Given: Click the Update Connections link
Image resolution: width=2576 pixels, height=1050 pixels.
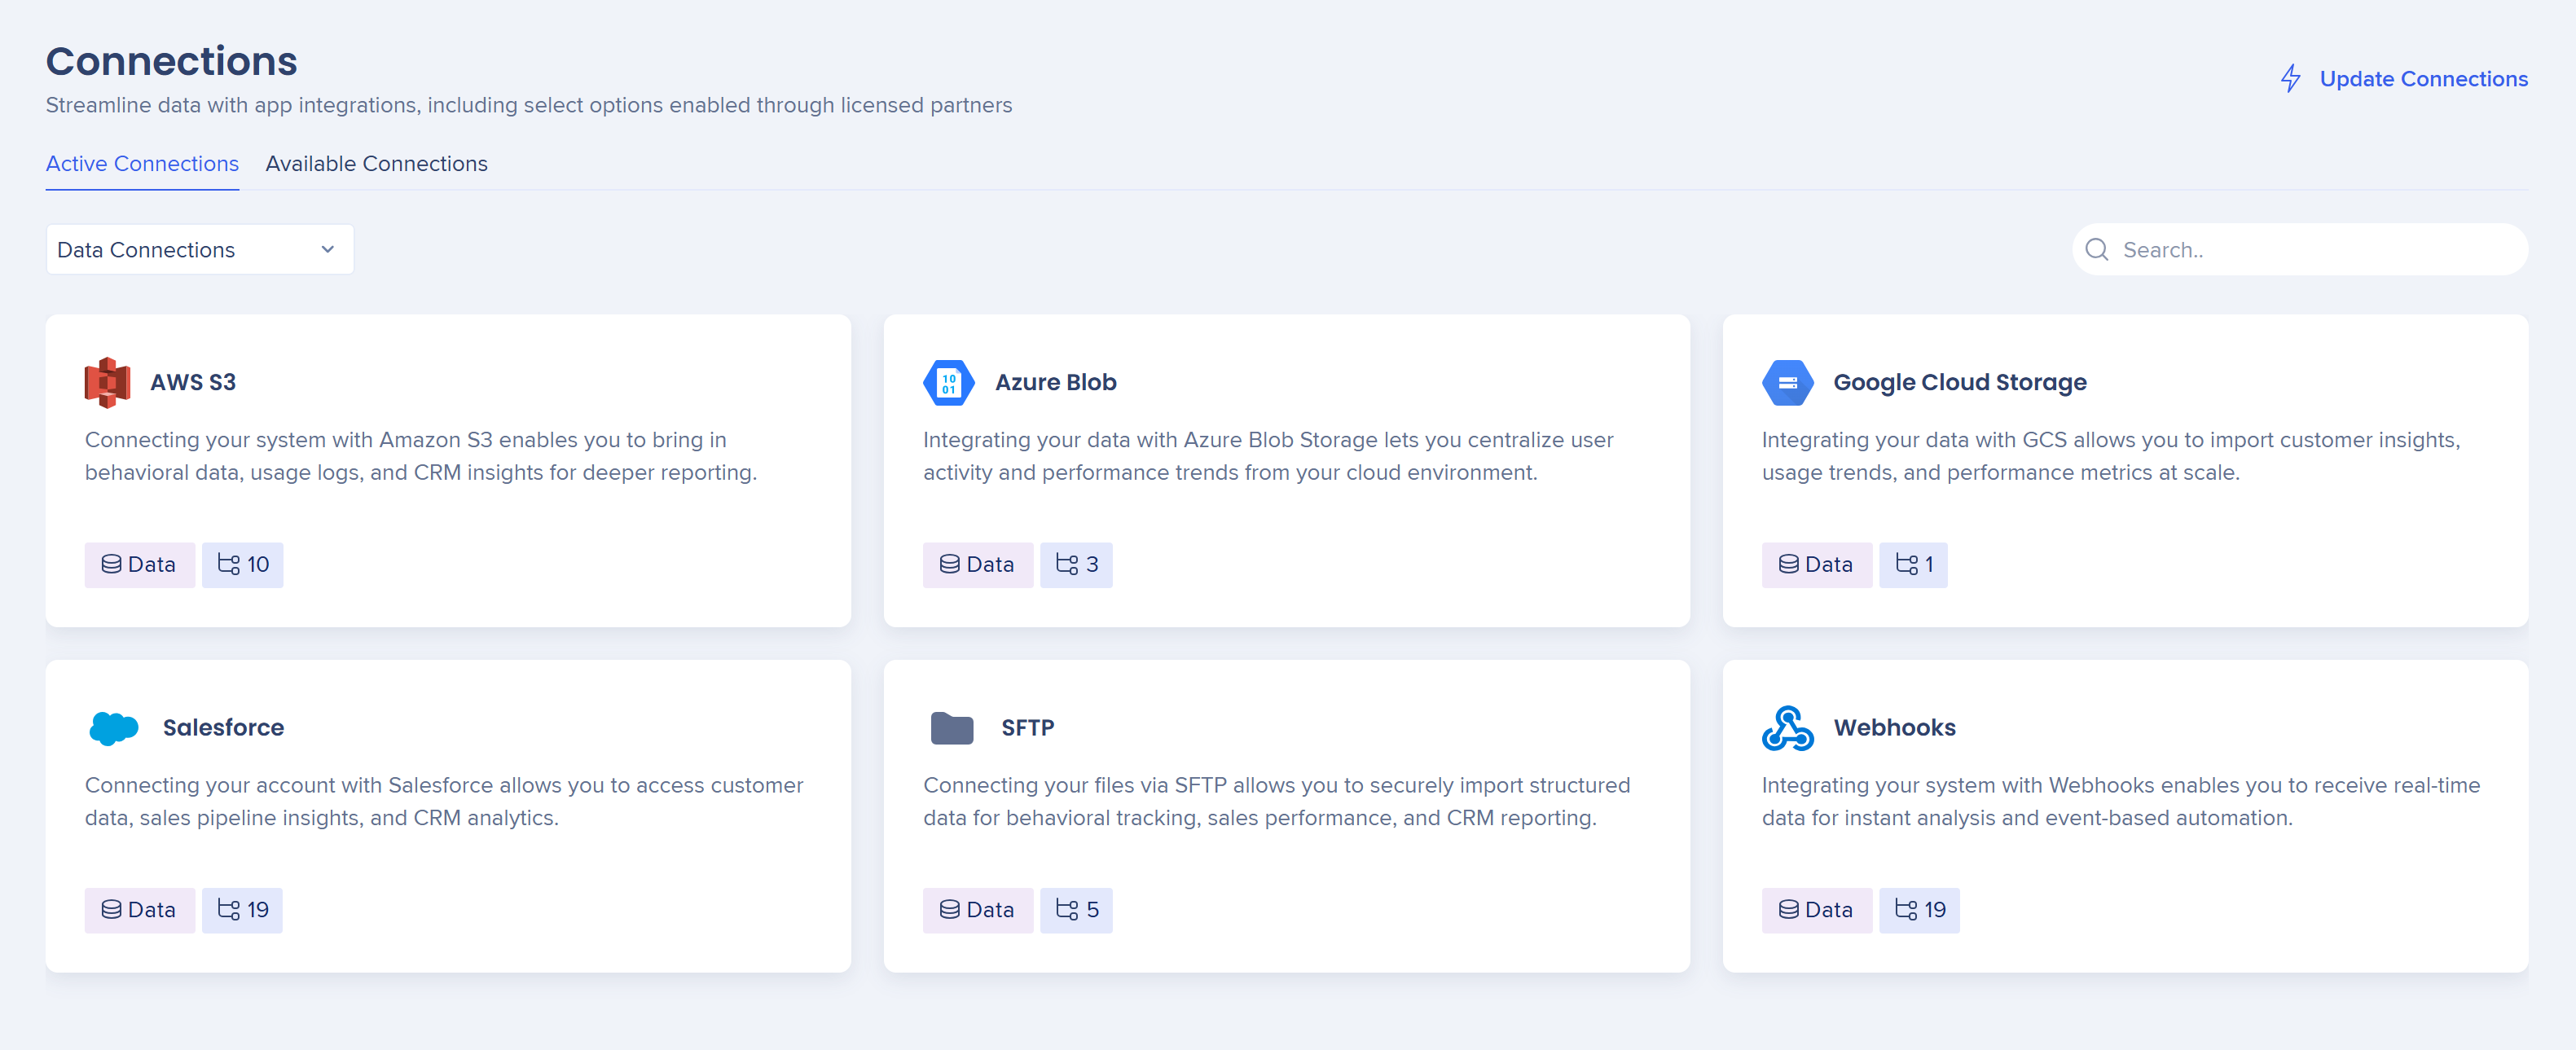Looking at the screenshot, I should [x=2423, y=78].
